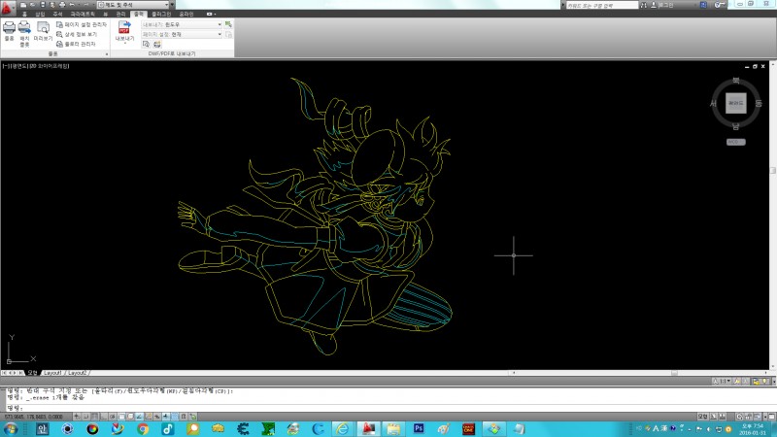Viewport: 777px width, 437px height.
Task: Click the PDF Export (내보내기) icon
Action: pos(124,29)
